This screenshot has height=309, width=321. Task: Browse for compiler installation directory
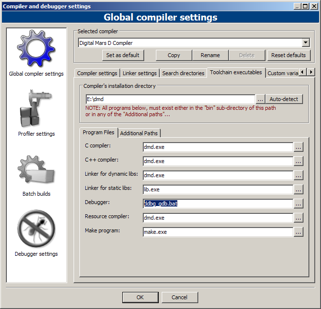260,99
